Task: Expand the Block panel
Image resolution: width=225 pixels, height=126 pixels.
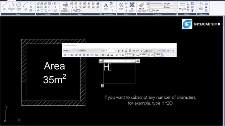Action: coord(127,14)
